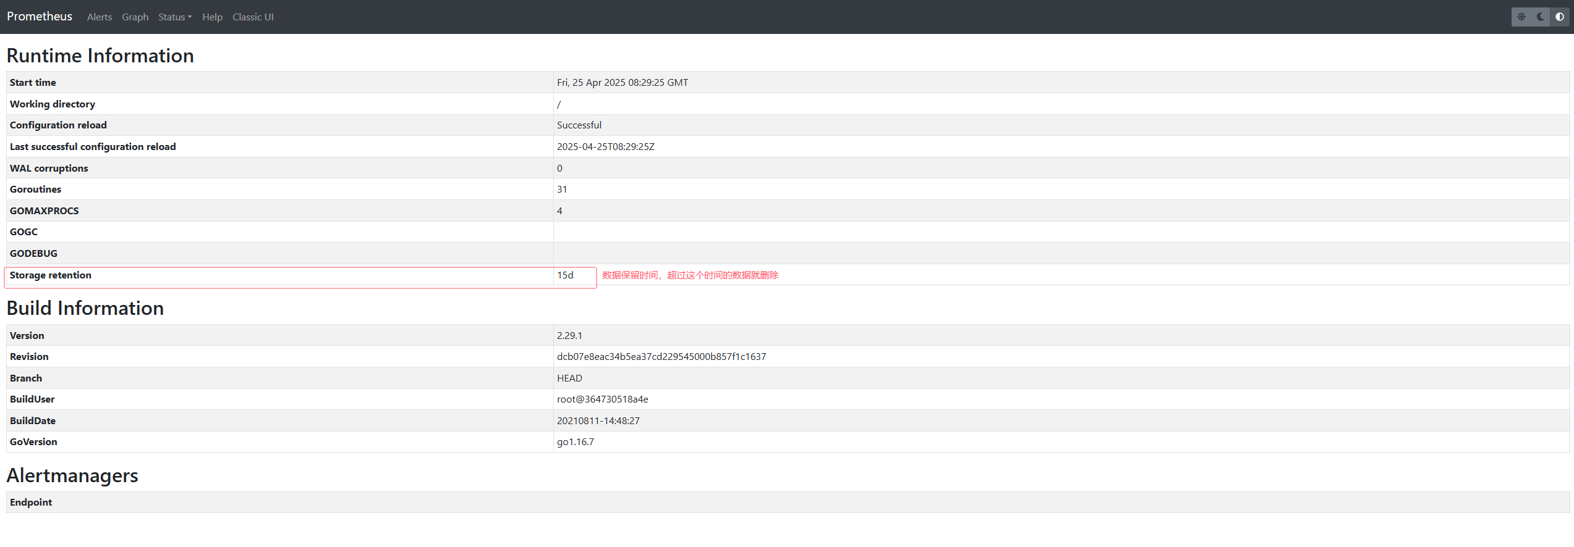Viewport: 1574px width, 547px height.
Task: Open the Status dropdown menu
Action: tap(175, 17)
